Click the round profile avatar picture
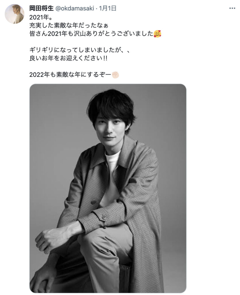240x295 pixels. point(14,14)
